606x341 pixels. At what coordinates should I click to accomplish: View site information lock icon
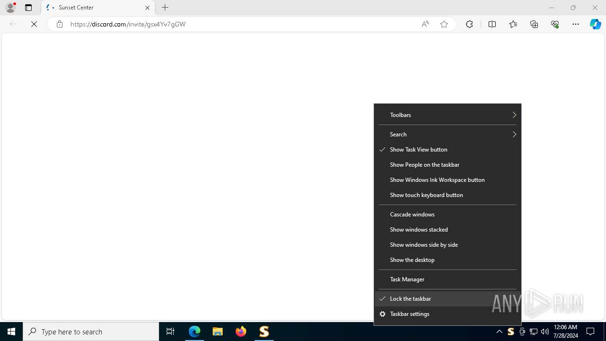(x=60, y=24)
